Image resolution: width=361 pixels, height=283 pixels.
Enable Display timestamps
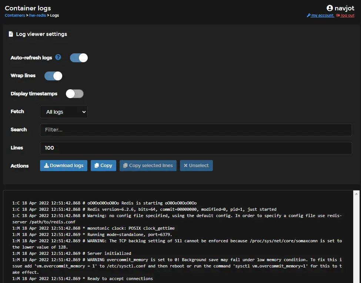pos(74,93)
